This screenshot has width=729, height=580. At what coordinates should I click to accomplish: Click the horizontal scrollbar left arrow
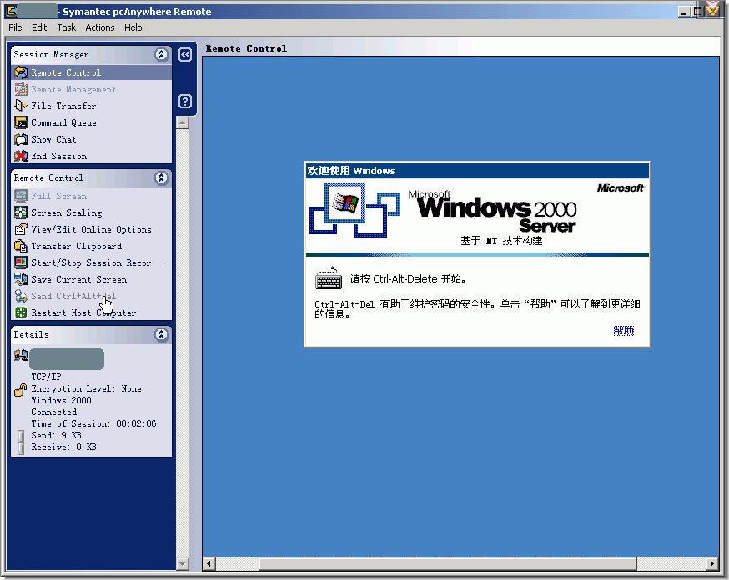209,563
